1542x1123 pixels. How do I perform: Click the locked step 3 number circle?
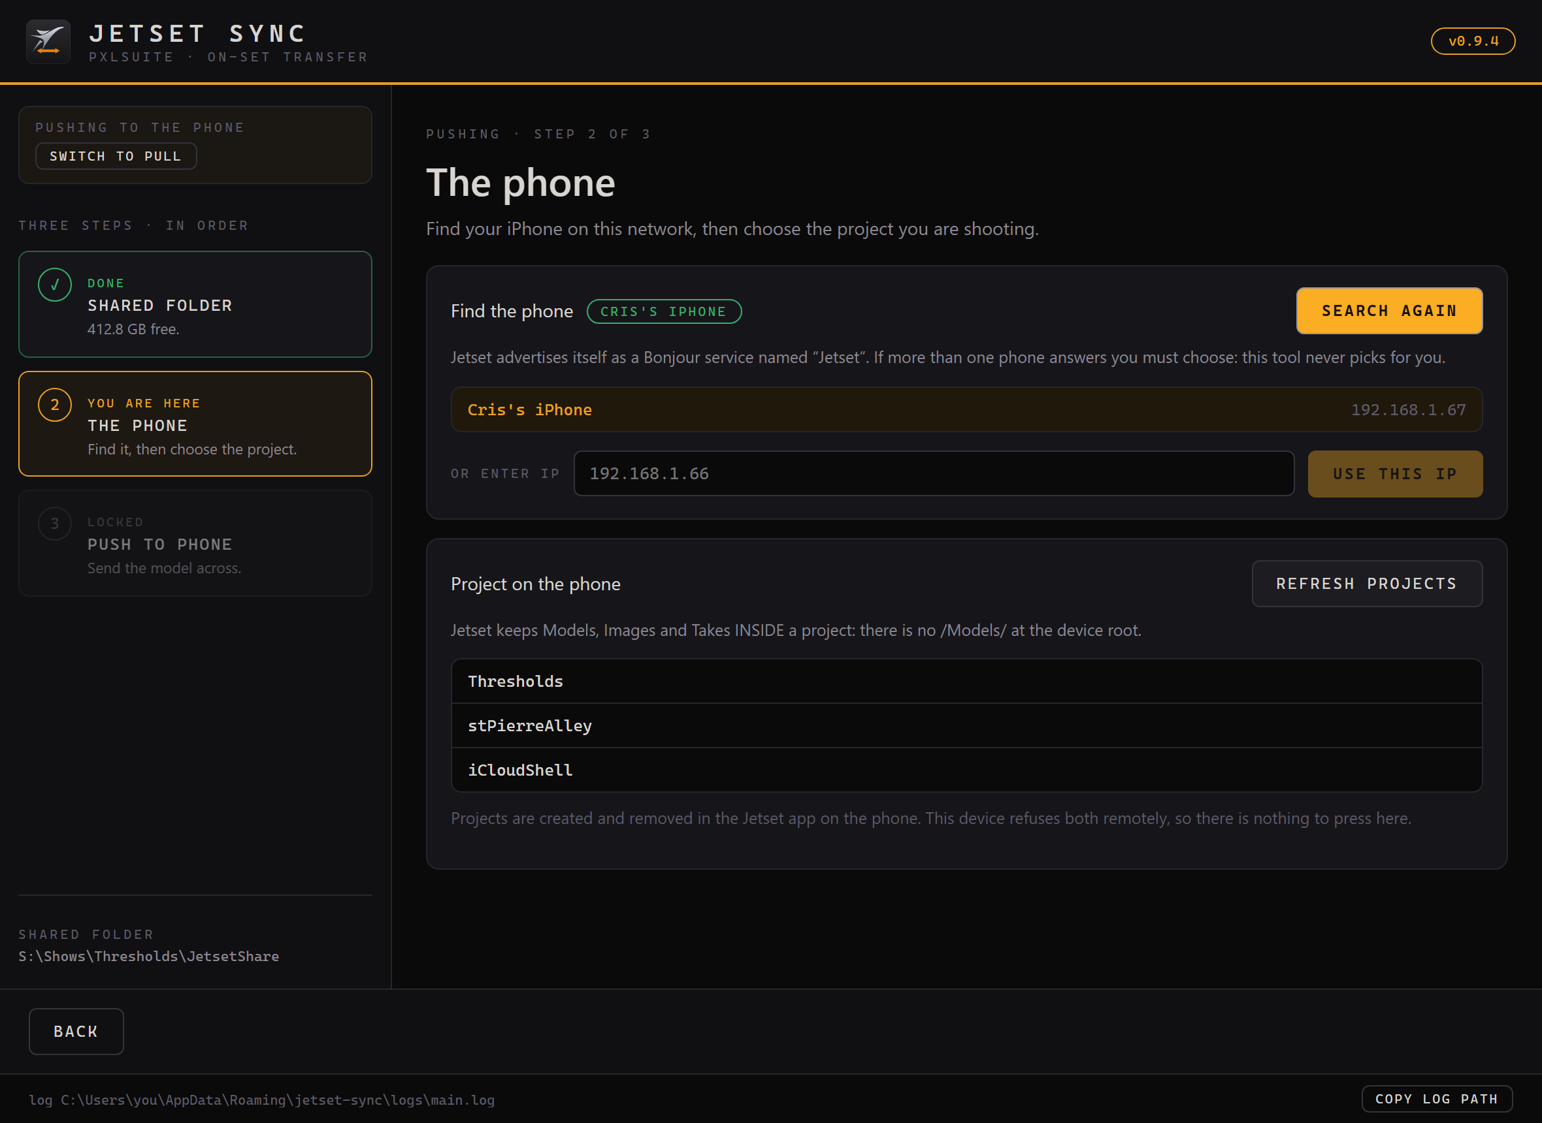pos(55,524)
